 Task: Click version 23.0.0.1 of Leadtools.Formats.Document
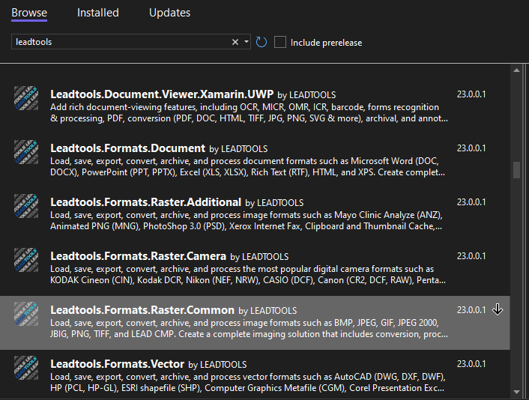click(x=471, y=148)
